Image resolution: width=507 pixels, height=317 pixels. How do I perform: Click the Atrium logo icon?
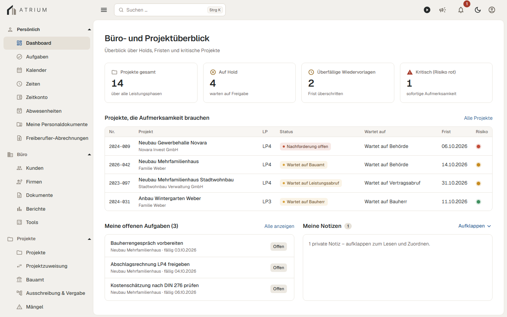point(11,10)
